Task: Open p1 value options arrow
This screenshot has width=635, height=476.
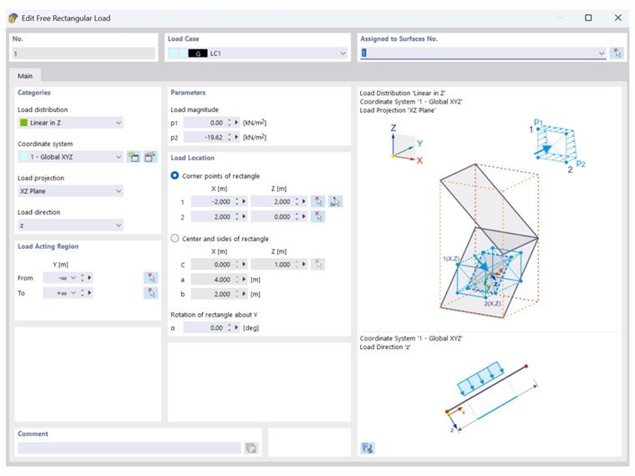Action: 236,123
